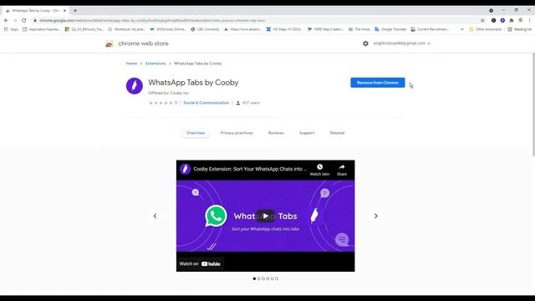The width and height of the screenshot is (535, 301).
Task: Open the Apps bookmark shortcut
Action: click(11, 29)
